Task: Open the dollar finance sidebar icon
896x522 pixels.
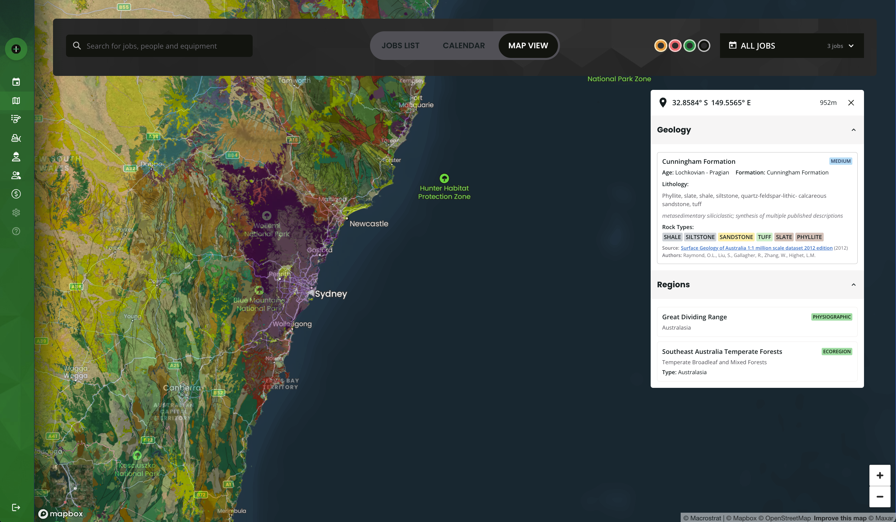Action: pos(16,194)
